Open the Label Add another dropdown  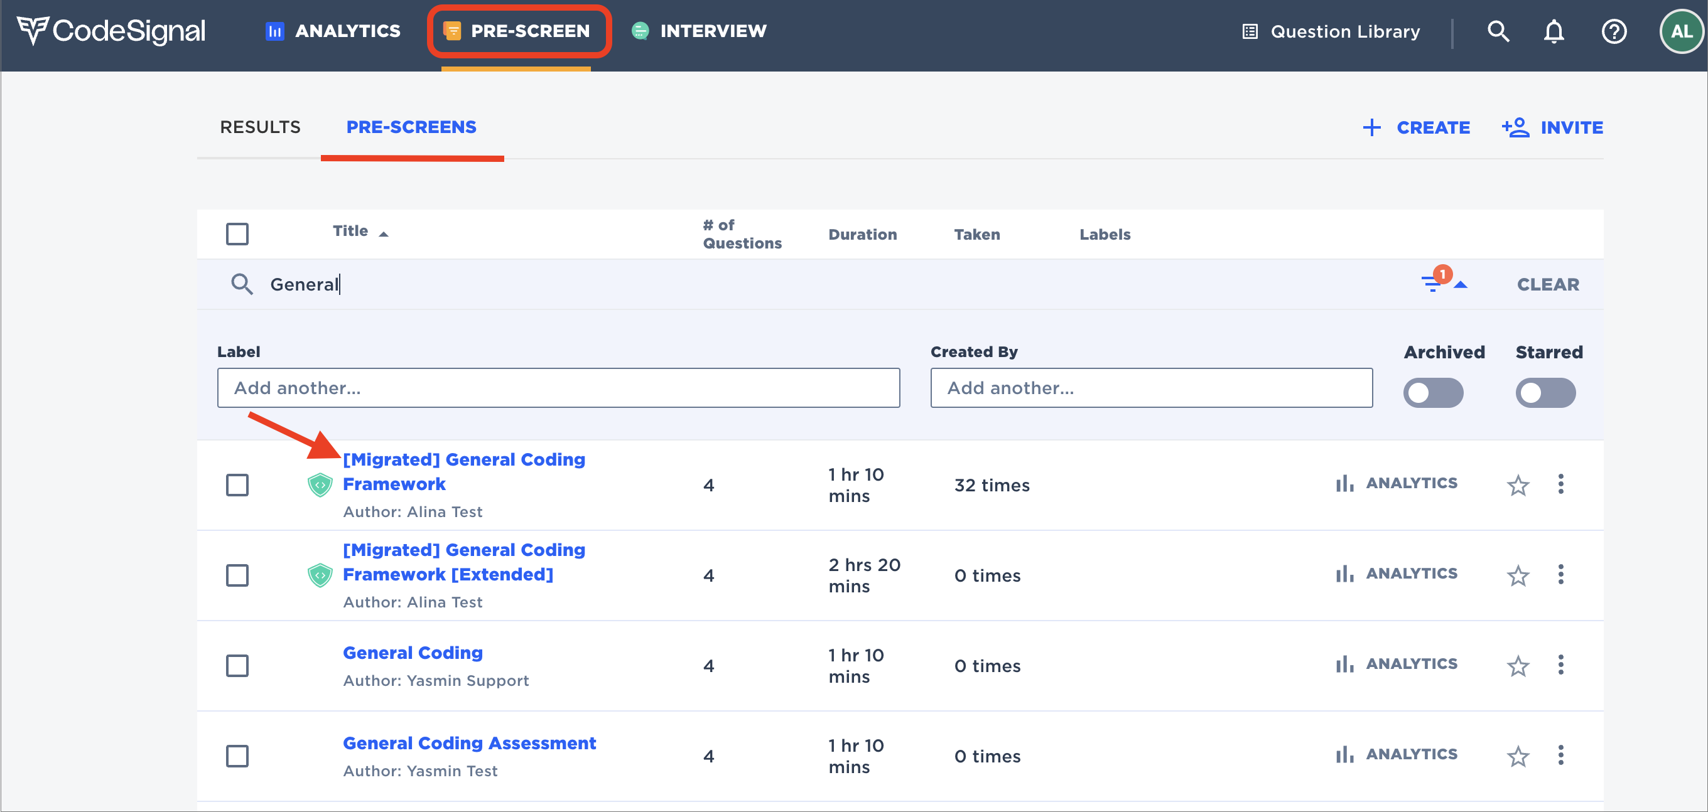click(x=558, y=388)
